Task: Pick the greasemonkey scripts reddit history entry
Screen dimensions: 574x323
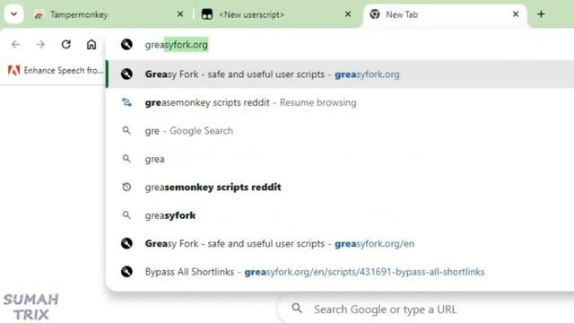Action: 341,188
